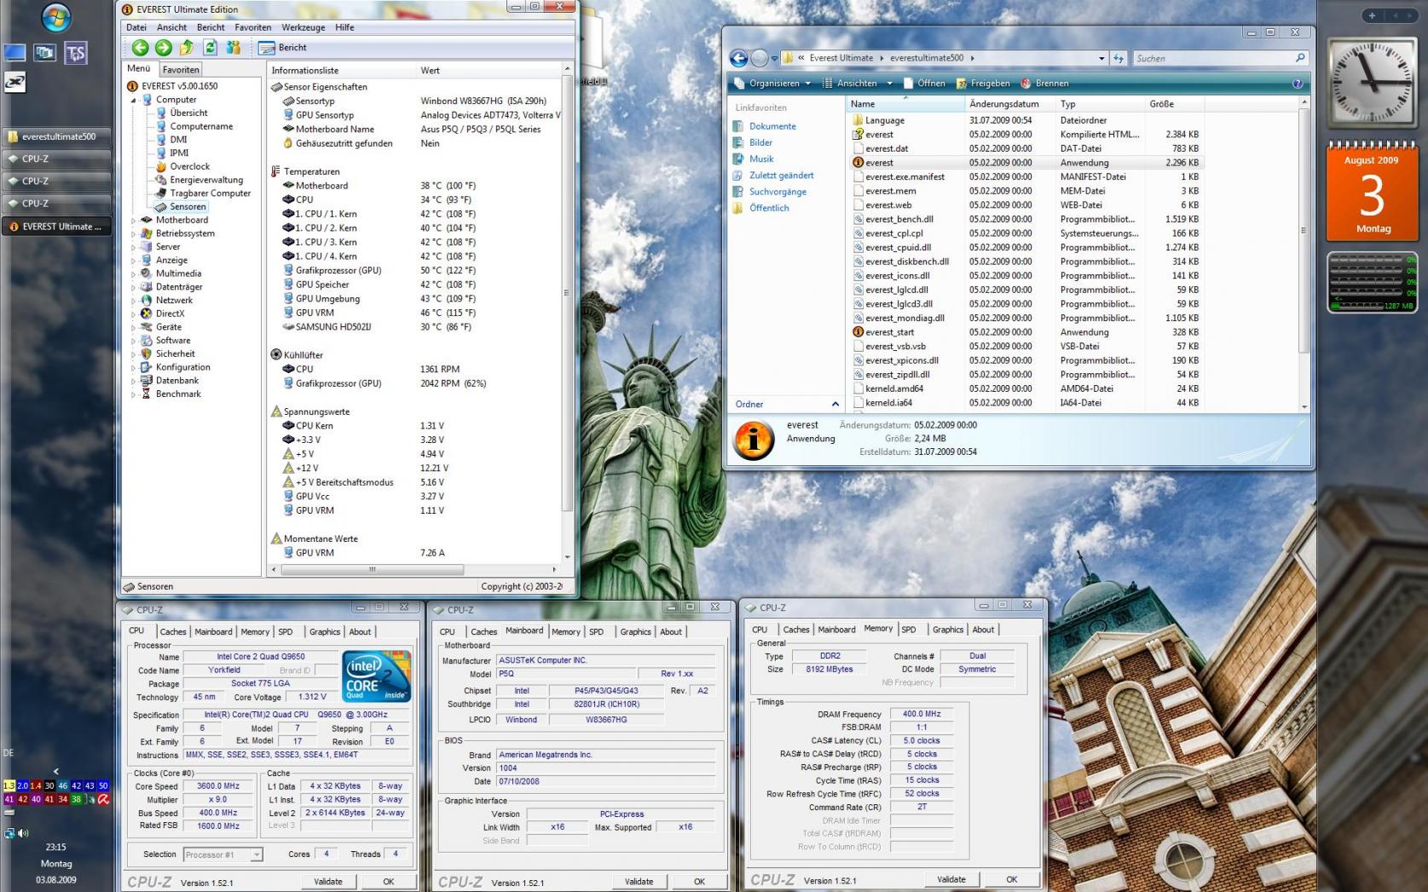Select the Multimedia speaker icon in tree

tap(147, 273)
